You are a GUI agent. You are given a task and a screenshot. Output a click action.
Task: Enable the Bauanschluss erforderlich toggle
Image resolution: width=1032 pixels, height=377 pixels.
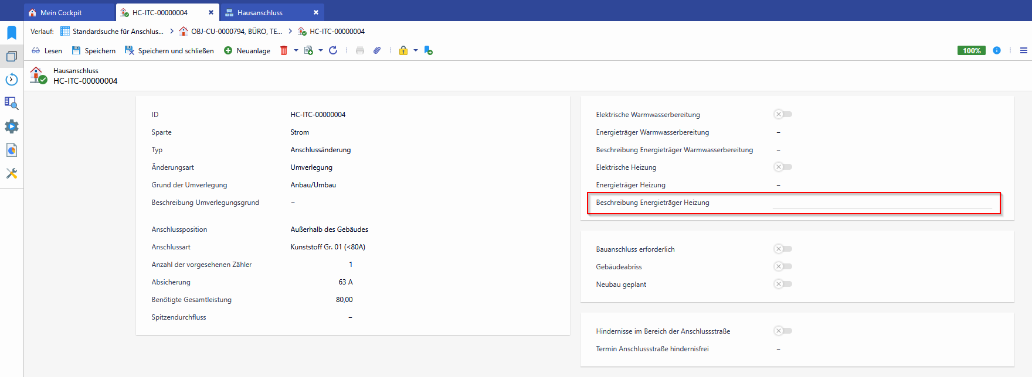coord(783,249)
